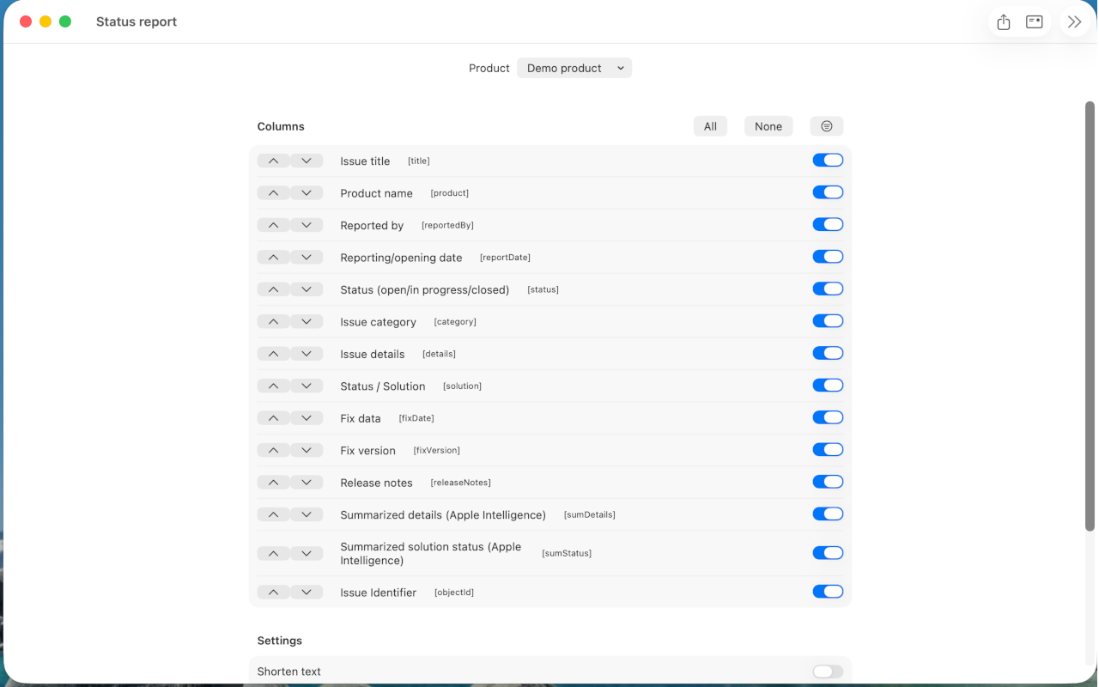The image size is (1099, 687).
Task: Toggle the Issue title column switch
Action: [828, 160]
